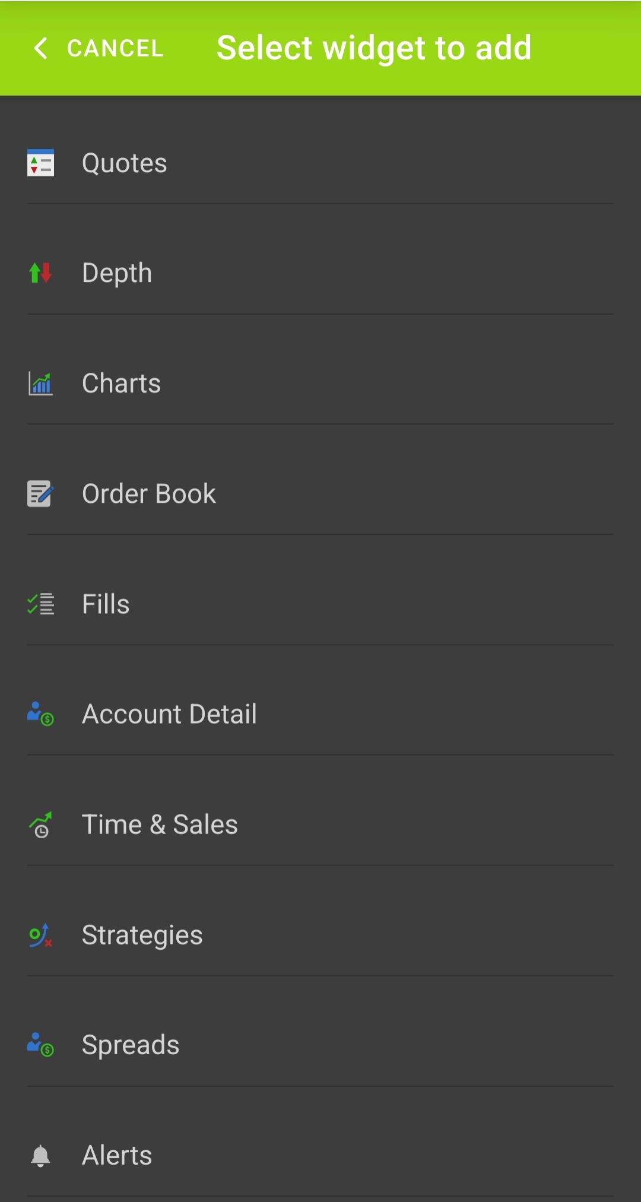Pick the Time & Sales entry
Viewport: 641px width, 1202px height.
tap(160, 824)
